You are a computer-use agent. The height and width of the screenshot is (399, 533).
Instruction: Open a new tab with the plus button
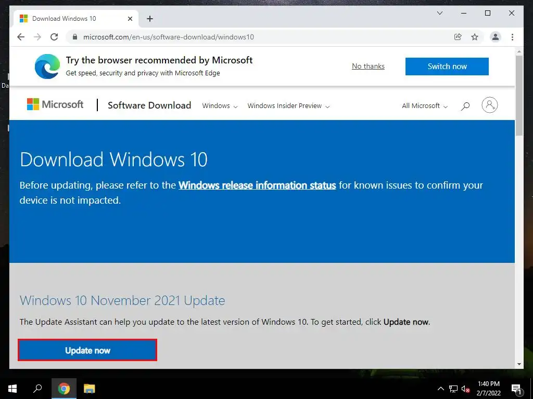(x=150, y=19)
